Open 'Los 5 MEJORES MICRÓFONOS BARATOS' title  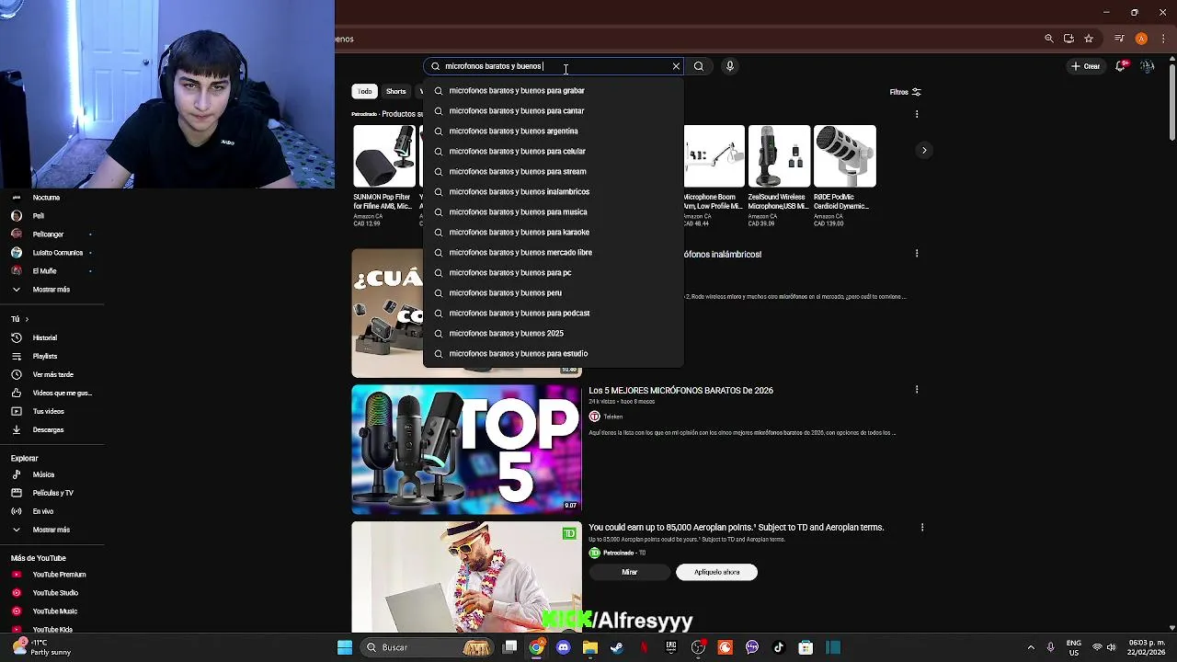(680, 391)
